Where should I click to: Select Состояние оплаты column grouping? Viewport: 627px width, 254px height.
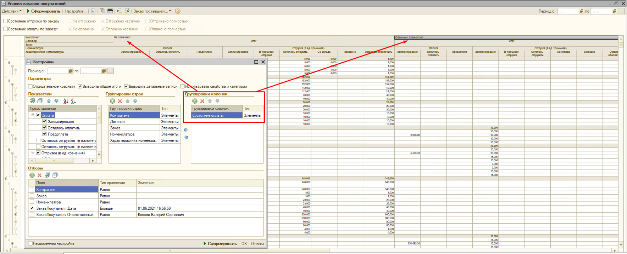217,115
